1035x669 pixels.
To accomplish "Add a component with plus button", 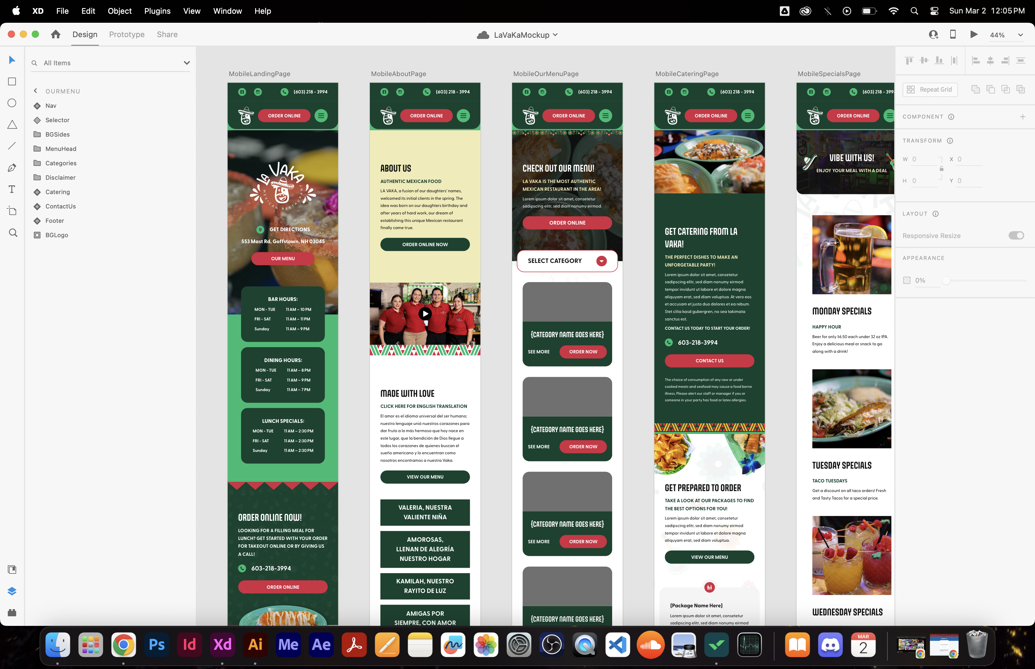I will point(1022,117).
